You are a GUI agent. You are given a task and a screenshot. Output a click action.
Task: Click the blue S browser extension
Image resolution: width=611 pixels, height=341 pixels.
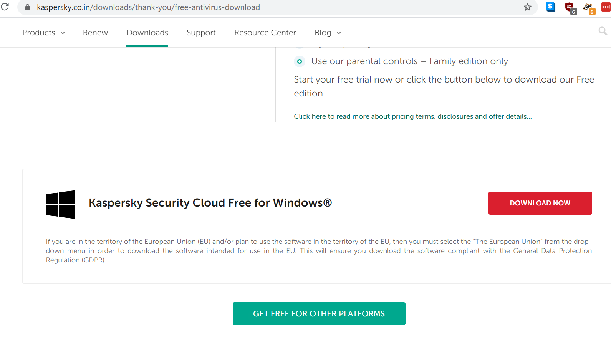click(x=550, y=7)
